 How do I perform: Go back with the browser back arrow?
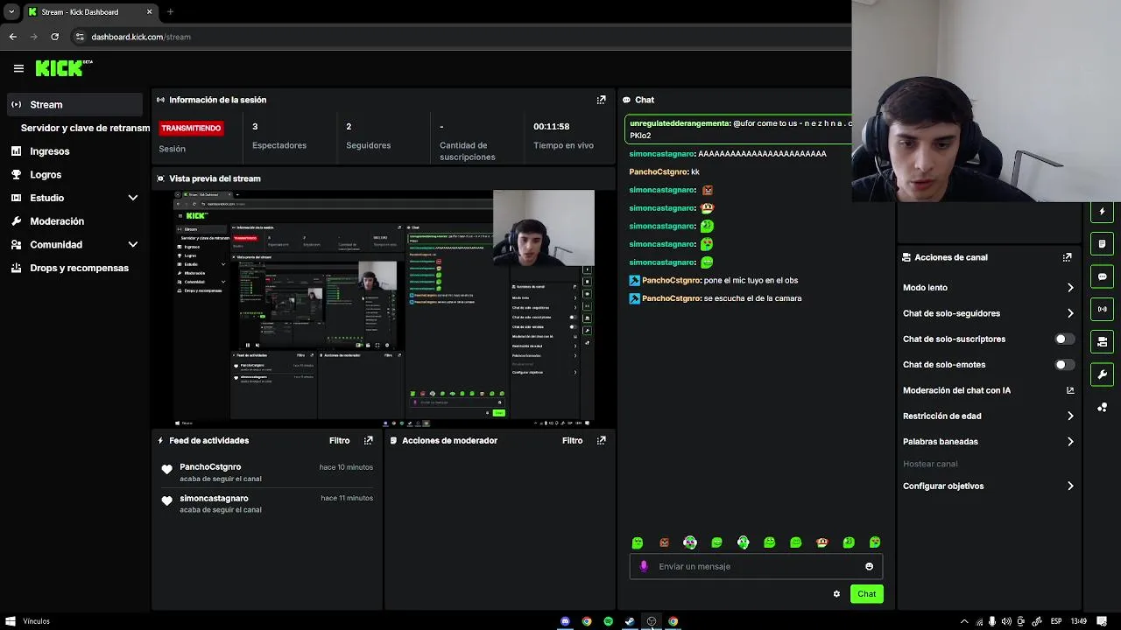pos(12,37)
